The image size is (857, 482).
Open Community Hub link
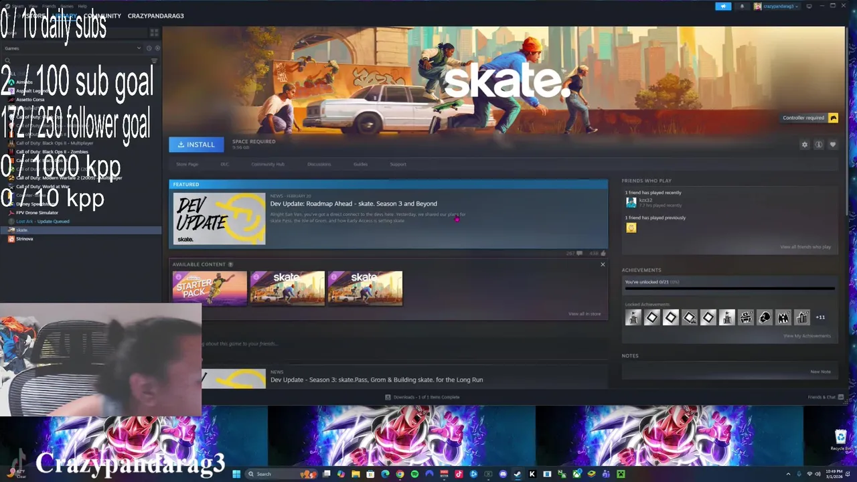[x=268, y=164]
